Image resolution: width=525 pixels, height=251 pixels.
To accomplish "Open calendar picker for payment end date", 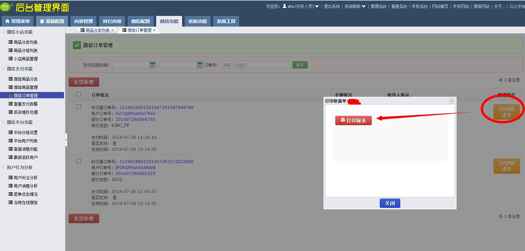I will tap(200, 65).
